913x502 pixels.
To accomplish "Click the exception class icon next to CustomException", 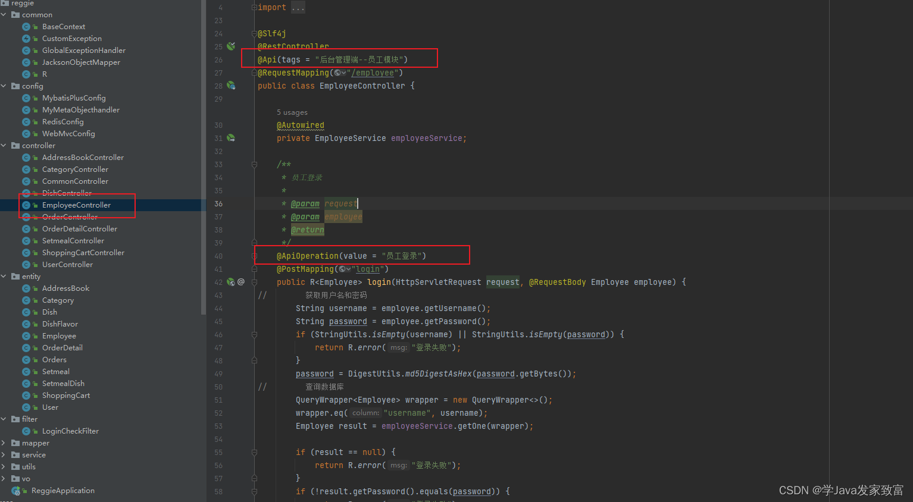I will point(26,39).
